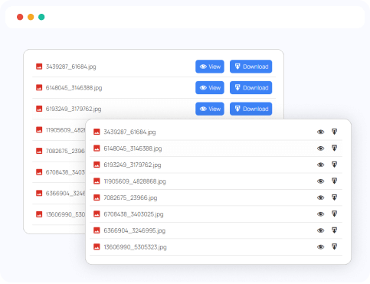Select file name 13606990_5305323.jpg

click(x=135, y=247)
